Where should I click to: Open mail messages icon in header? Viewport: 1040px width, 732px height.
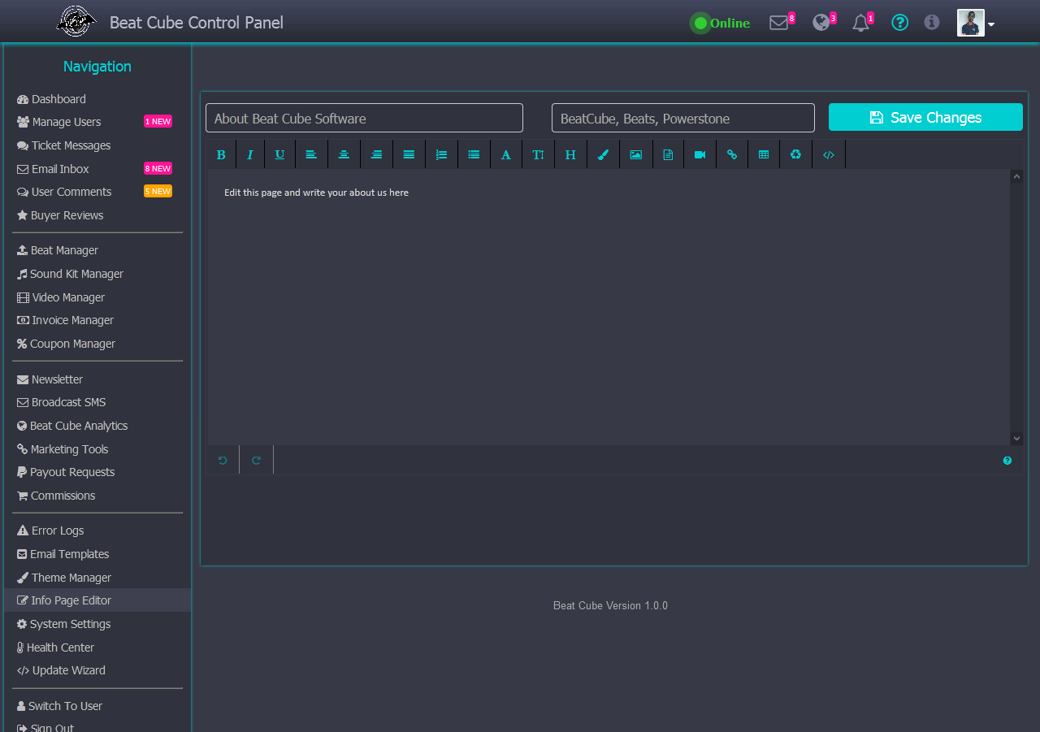coord(779,23)
